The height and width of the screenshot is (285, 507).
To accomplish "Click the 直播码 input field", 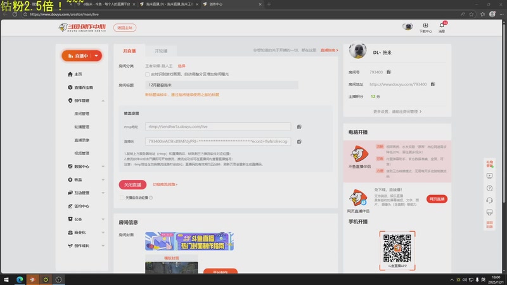I will [x=218, y=141].
